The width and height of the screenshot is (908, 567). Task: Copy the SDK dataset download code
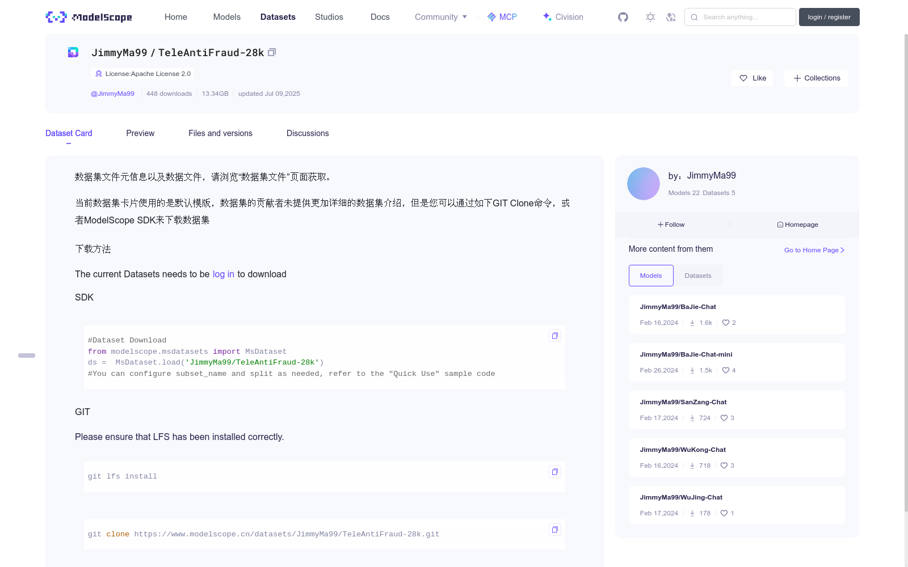(555, 336)
